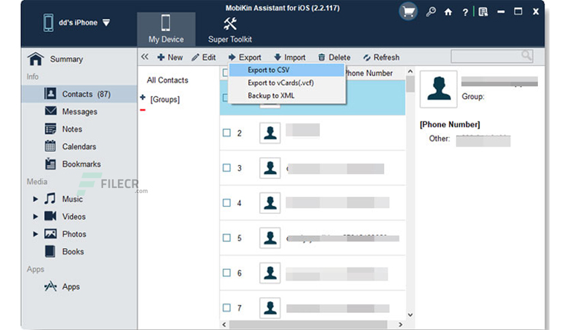Choose Export to CSV
The width and height of the screenshot is (570, 330).
pos(286,70)
